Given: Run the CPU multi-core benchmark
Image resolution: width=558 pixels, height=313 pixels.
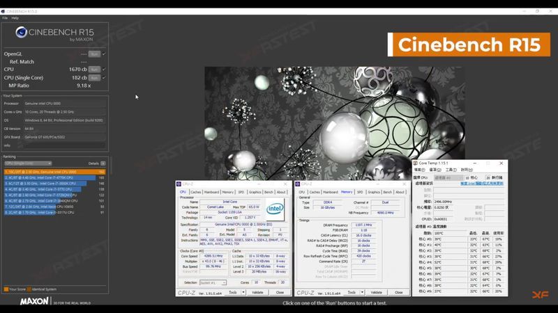Looking at the screenshot, I should (94, 69).
